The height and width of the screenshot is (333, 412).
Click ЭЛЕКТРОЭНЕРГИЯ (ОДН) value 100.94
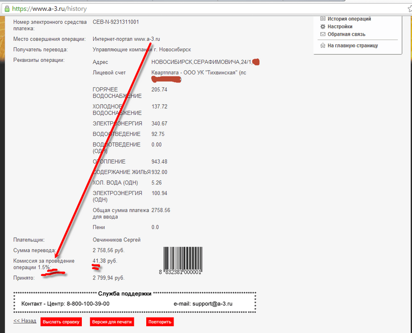[159, 193]
